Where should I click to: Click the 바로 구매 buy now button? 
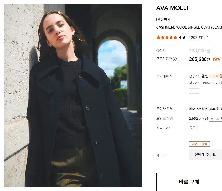pos(189,182)
